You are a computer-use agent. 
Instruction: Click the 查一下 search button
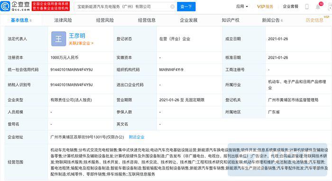[186, 7]
